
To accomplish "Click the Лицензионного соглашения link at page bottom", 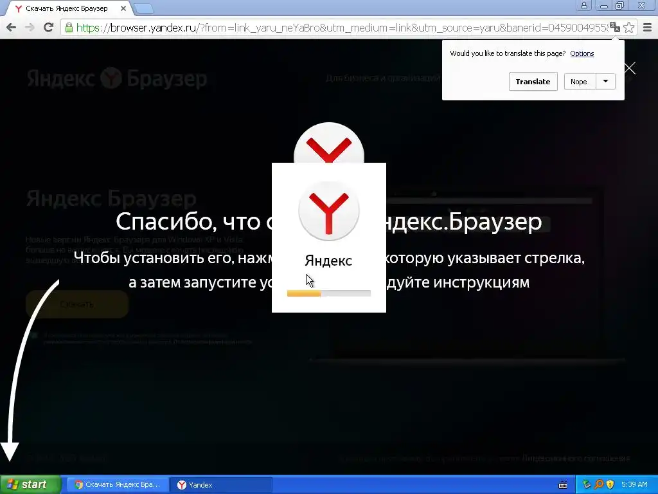I will pyautogui.click(x=576, y=458).
